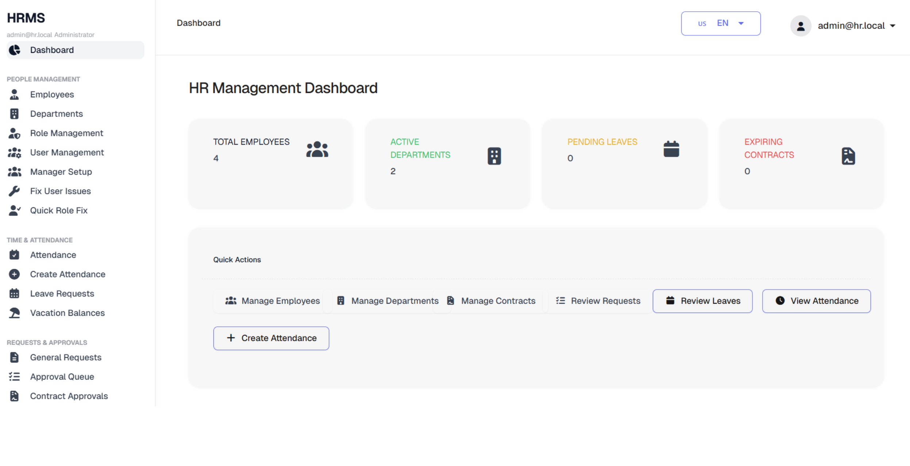The width and height of the screenshot is (910, 466).
Task: Click the Role Management shield-user icon
Action: point(14,133)
